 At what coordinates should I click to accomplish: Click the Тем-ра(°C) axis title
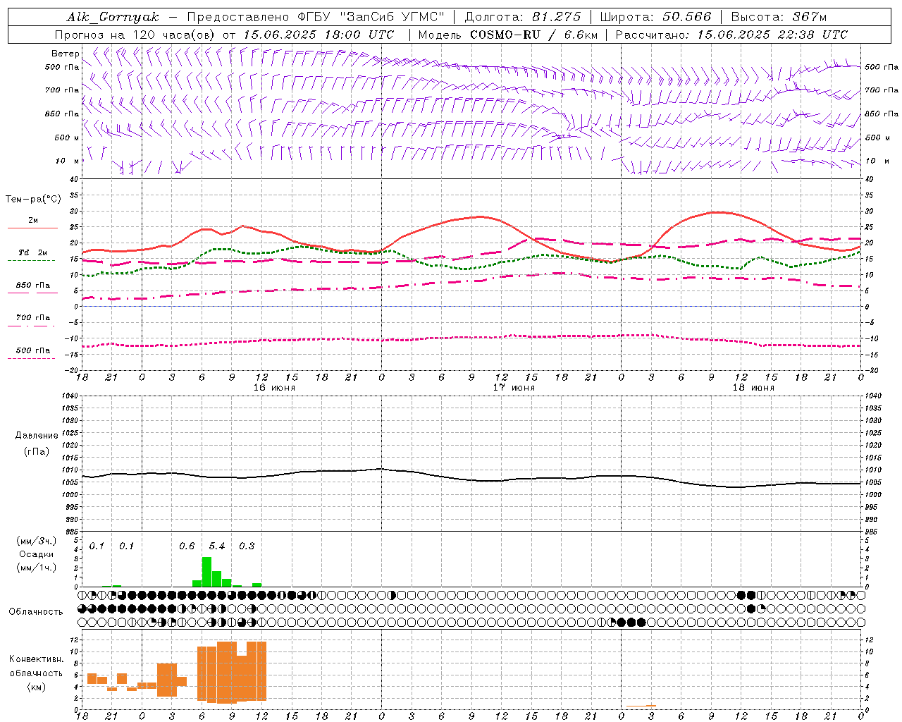[x=33, y=200]
